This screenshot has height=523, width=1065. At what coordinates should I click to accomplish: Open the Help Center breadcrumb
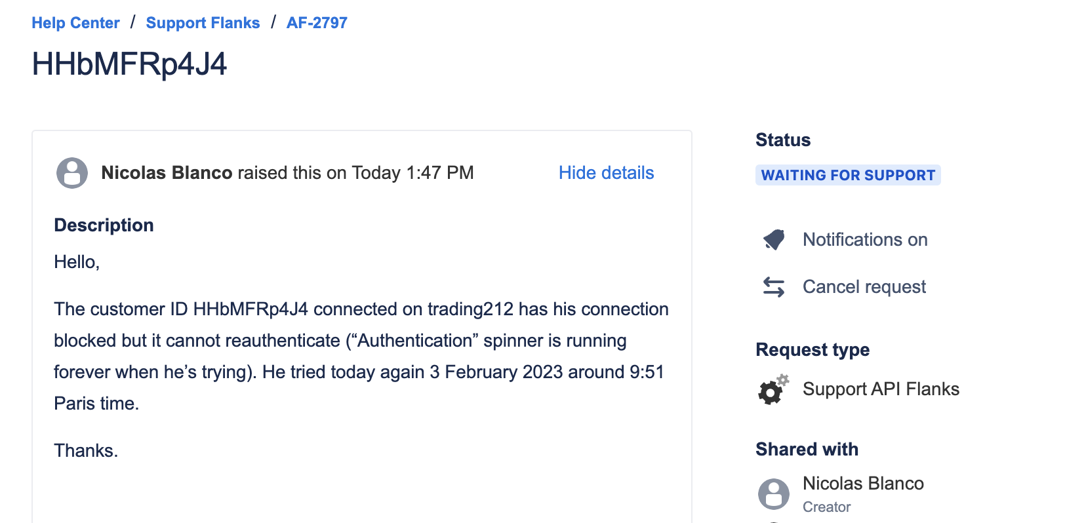[75, 23]
